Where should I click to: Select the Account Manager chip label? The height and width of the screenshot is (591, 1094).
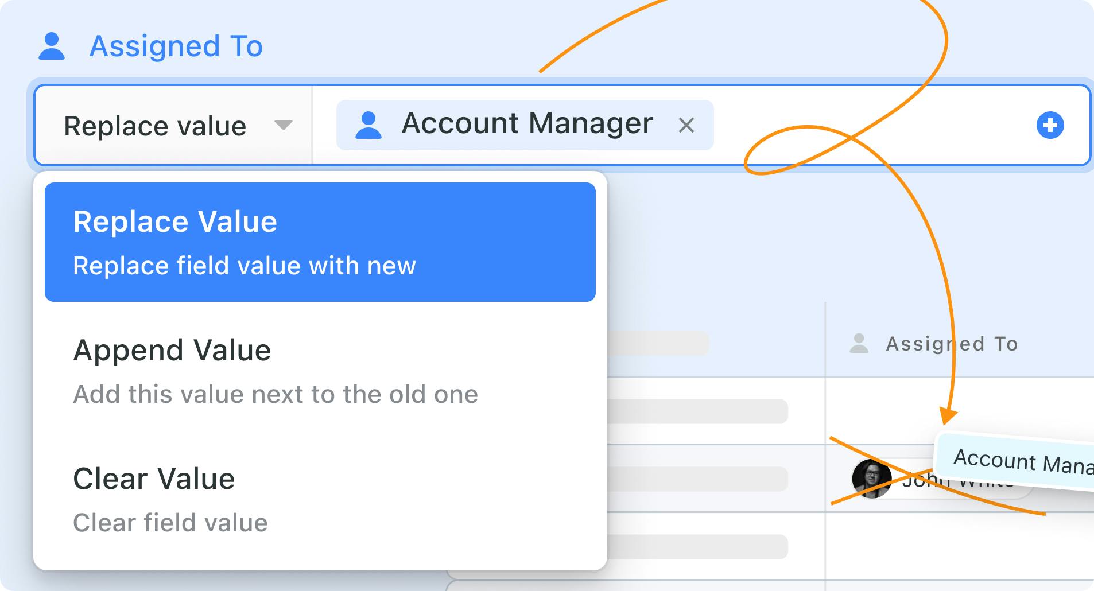[527, 124]
